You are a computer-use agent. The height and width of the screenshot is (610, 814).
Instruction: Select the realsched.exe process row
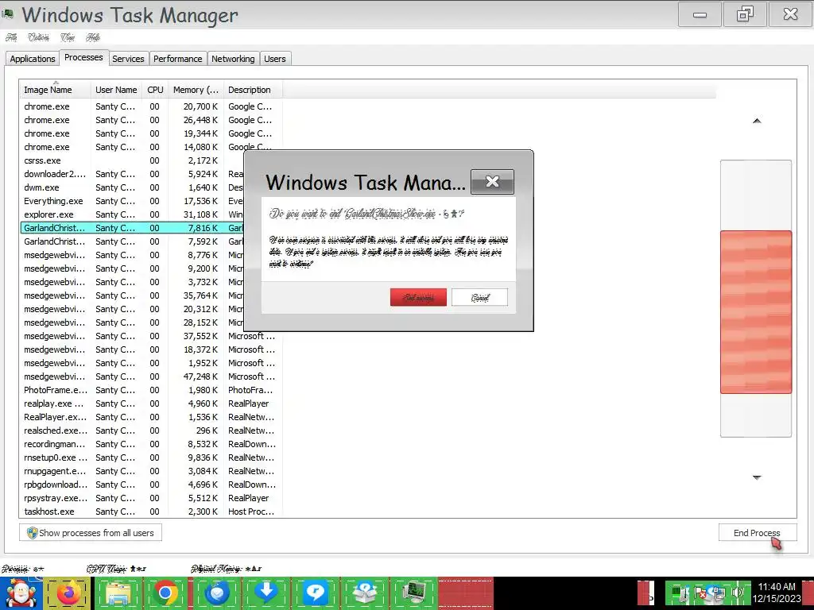pyautogui.click(x=150, y=430)
